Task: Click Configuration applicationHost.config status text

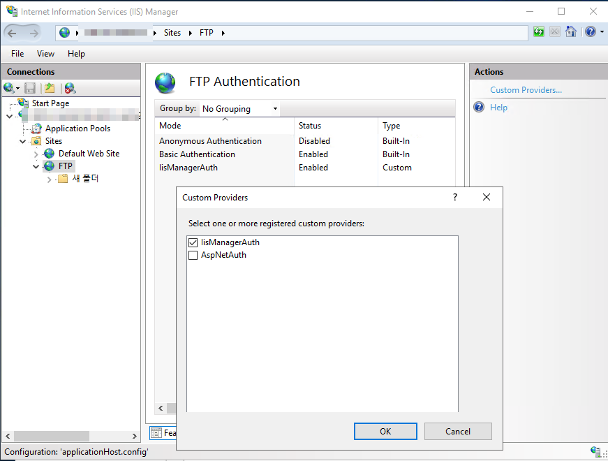Action: pos(76,452)
